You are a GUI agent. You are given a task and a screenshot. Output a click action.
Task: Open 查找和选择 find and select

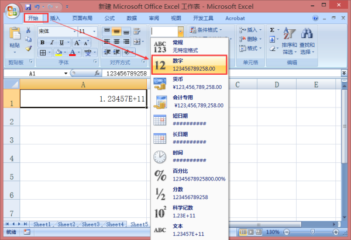(x=307, y=41)
